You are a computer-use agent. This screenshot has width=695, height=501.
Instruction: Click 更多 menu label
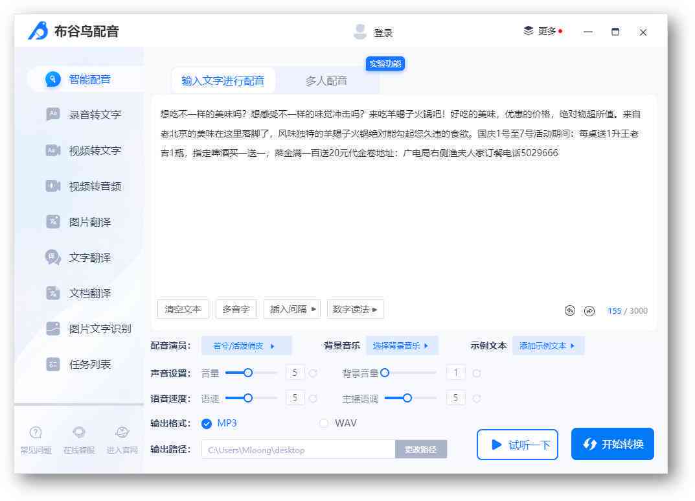[x=547, y=31]
